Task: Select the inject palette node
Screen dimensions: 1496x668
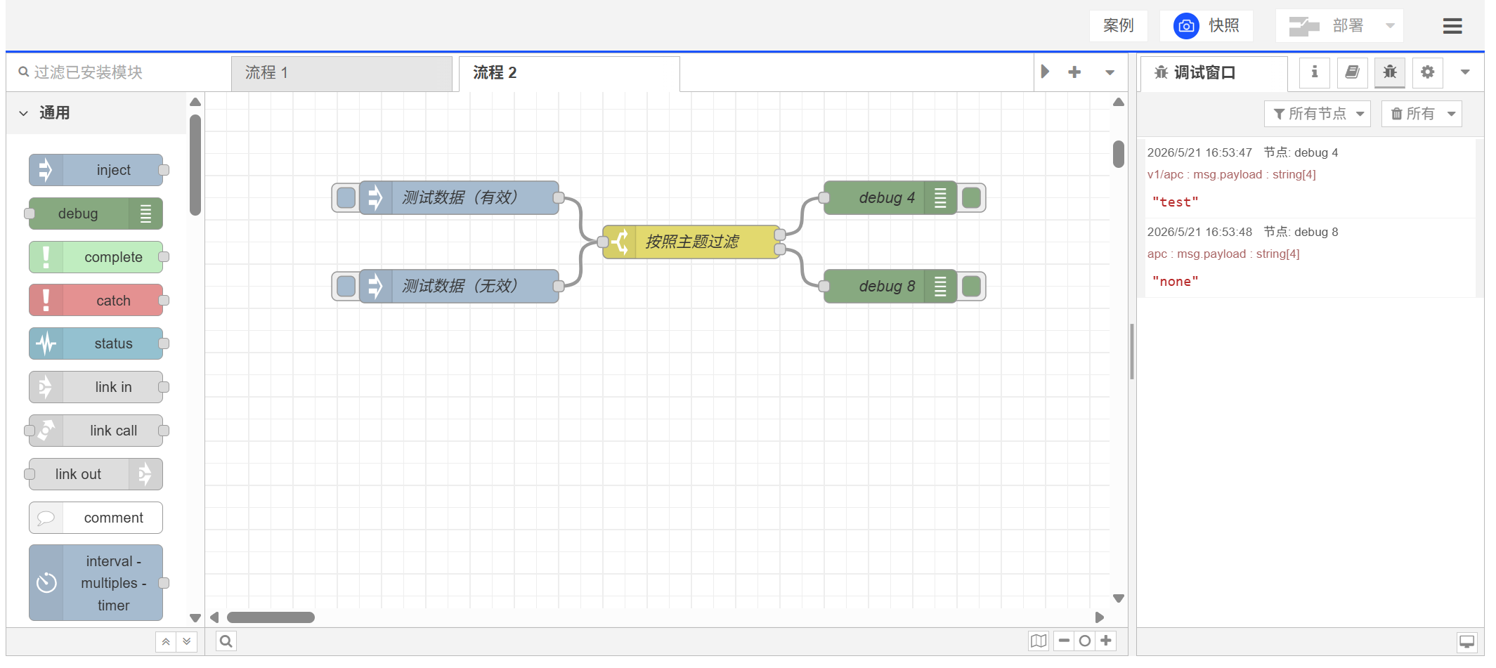Action: [96, 170]
